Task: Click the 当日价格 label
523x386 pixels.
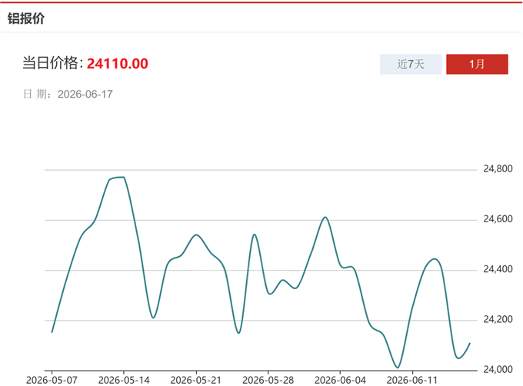Action: (52, 63)
